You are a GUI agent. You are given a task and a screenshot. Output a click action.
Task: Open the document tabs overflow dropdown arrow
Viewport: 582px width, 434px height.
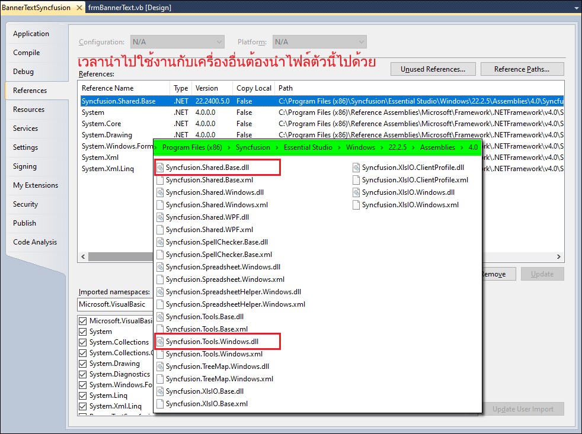pos(577,8)
